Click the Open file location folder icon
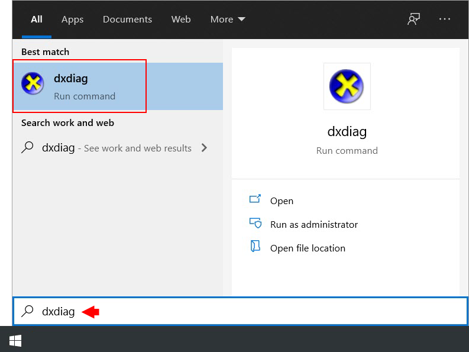 [255, 247]
